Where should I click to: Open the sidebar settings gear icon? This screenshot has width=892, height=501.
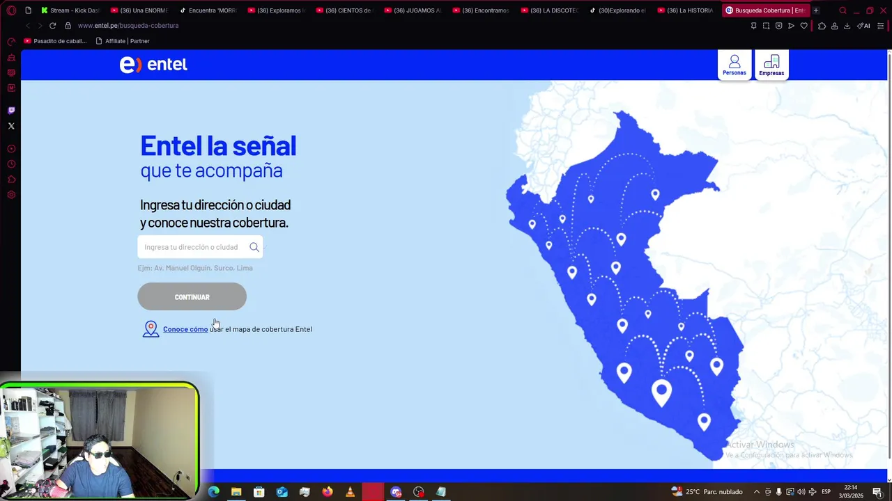[x=11, y=195]
